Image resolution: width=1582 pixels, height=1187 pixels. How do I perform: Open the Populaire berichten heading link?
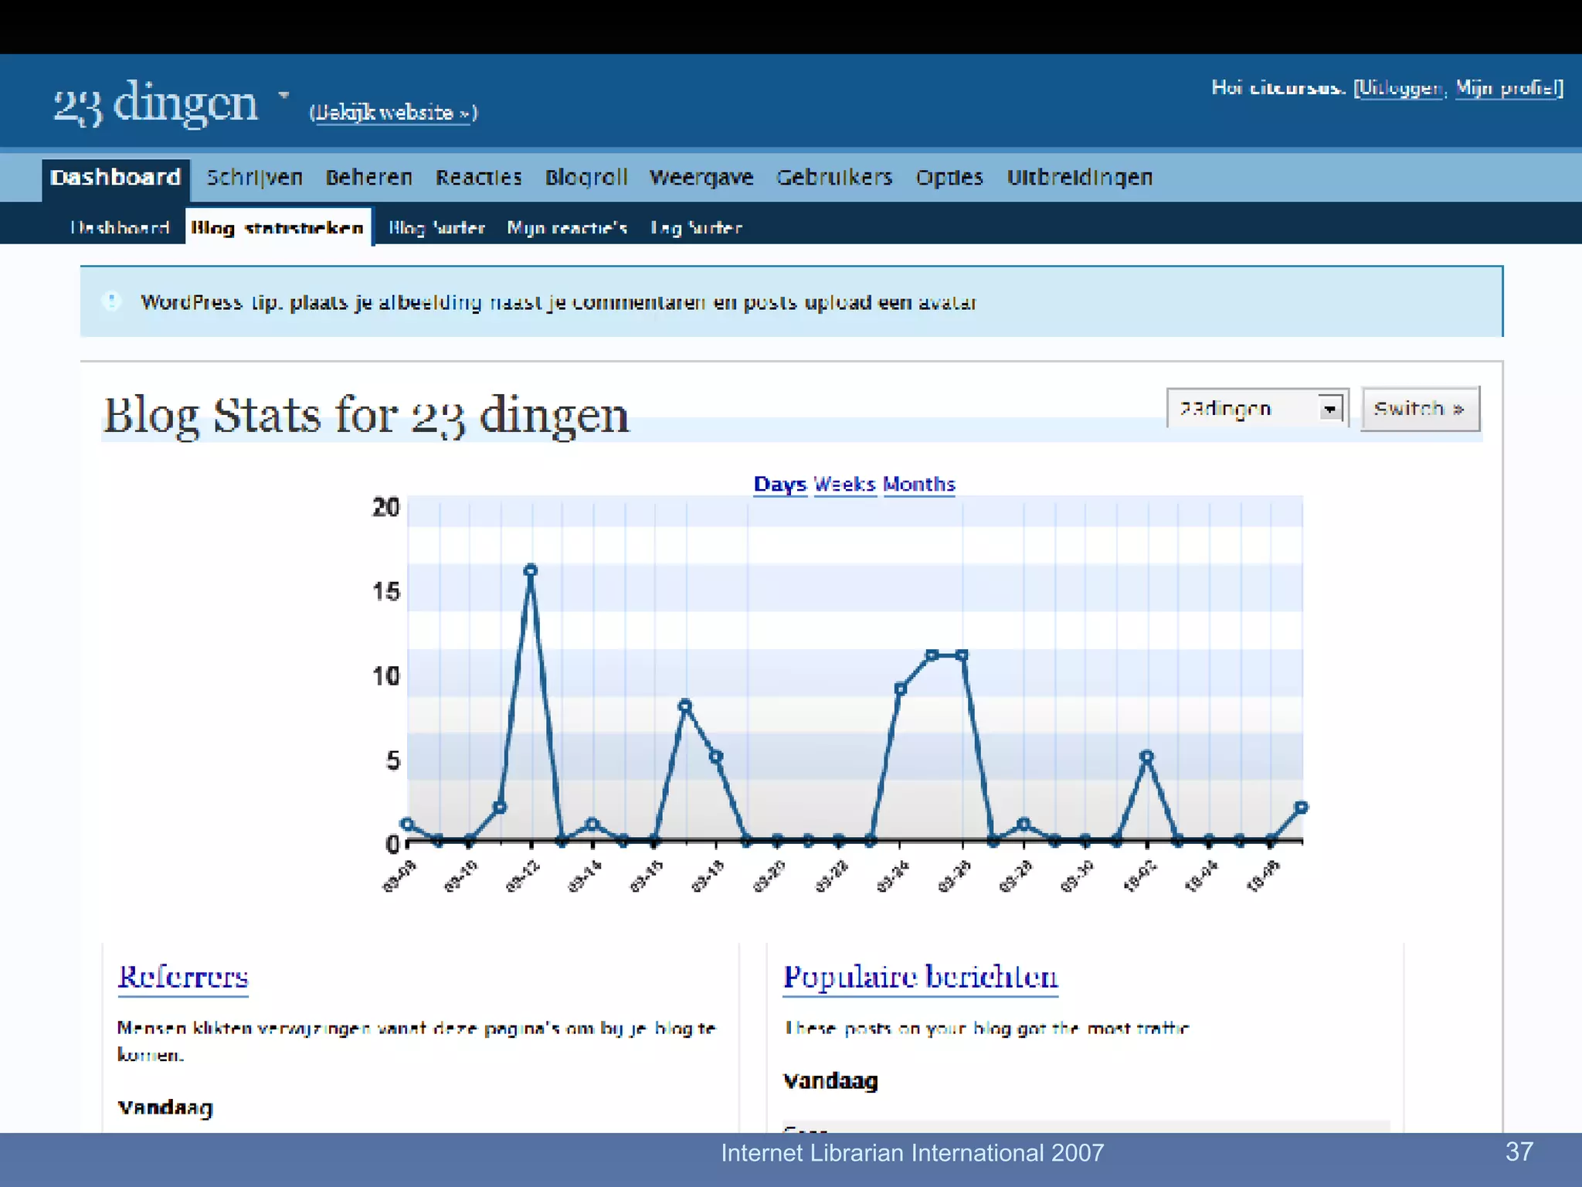tap(920, 977)
